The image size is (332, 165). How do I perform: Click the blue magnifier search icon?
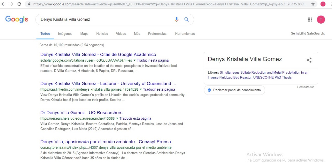[186, 19]
